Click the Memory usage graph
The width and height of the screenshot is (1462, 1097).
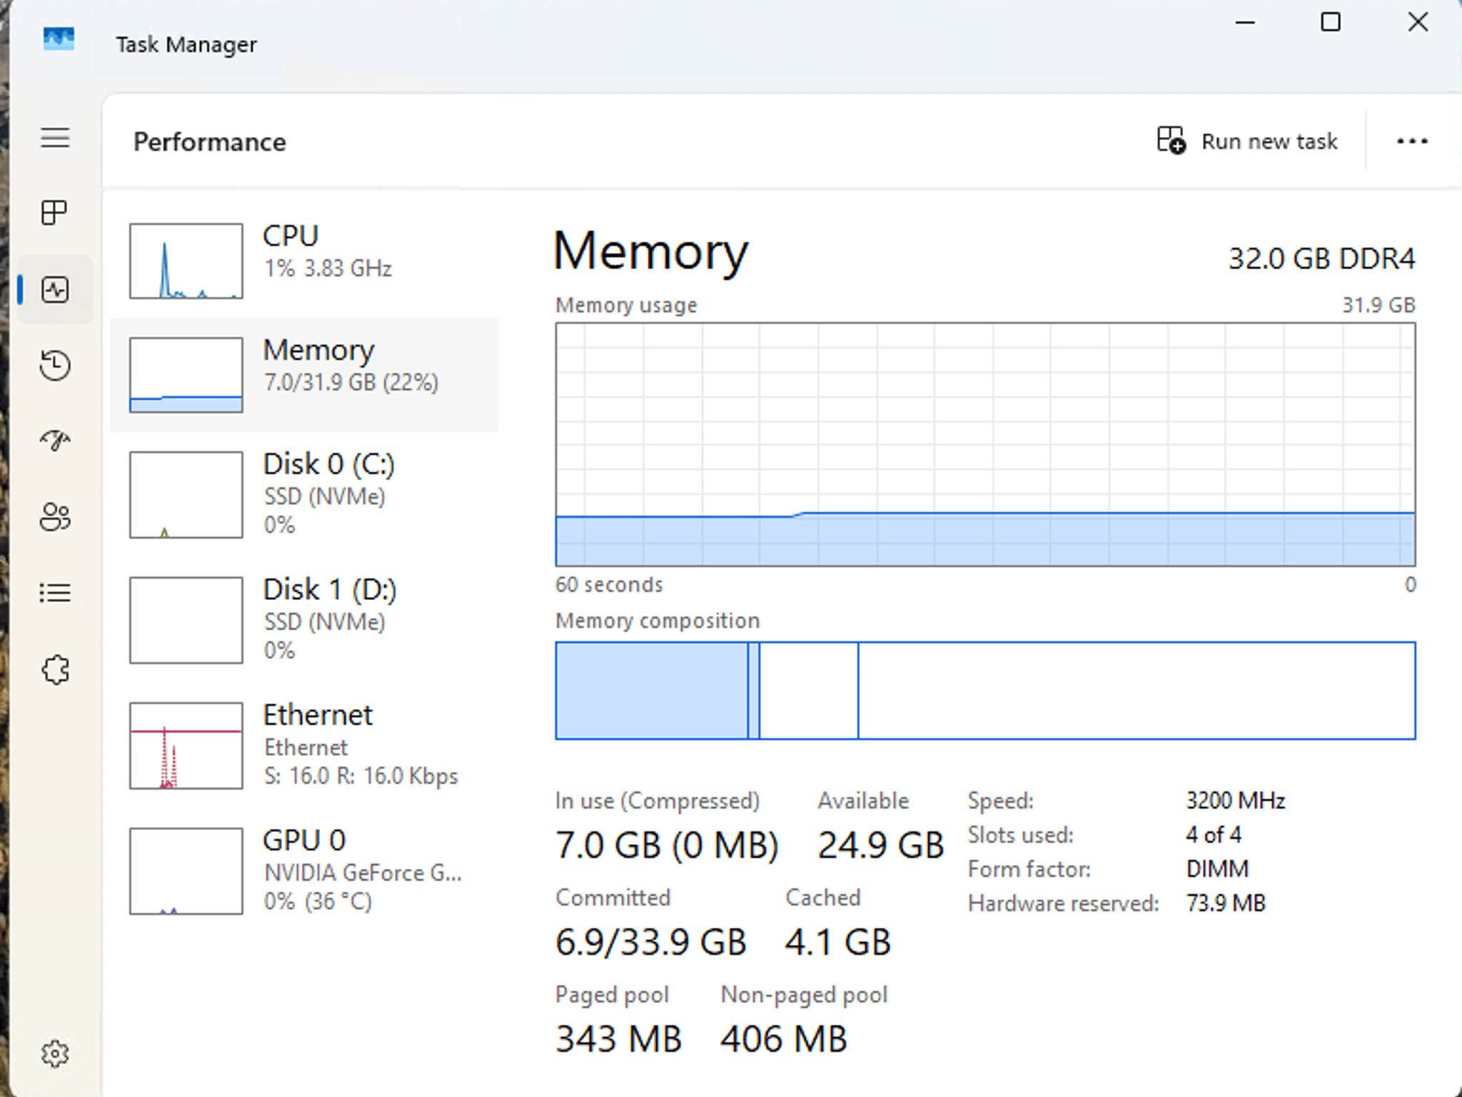pyautogui.click(x=985, y=444)
